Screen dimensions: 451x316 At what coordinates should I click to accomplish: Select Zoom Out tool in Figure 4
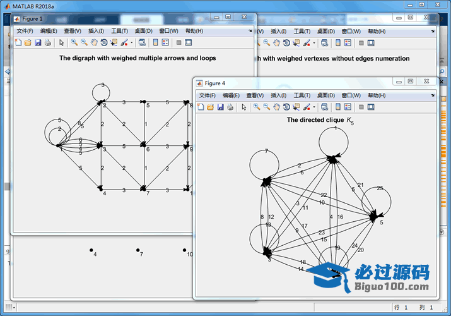pos(267,107)
